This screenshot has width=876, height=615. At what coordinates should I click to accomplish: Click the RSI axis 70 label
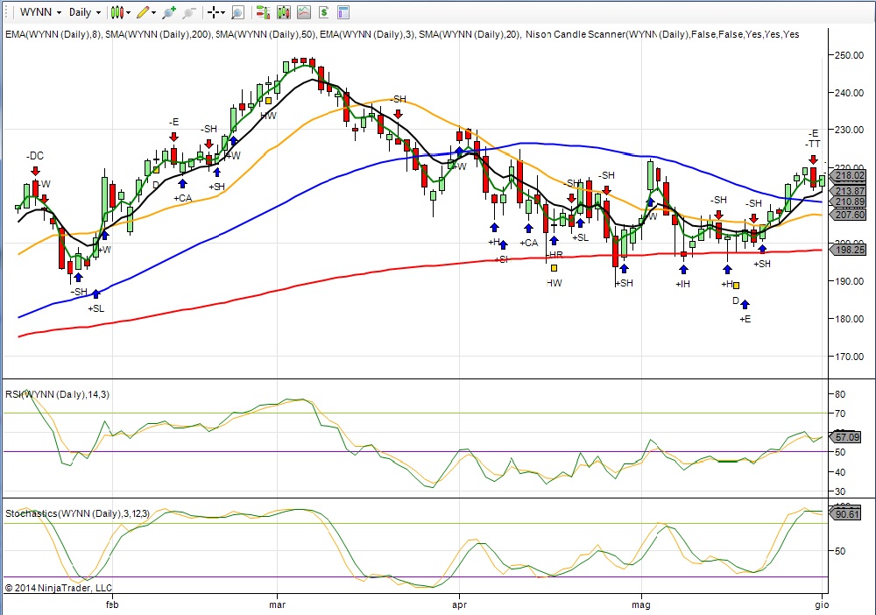840,414
